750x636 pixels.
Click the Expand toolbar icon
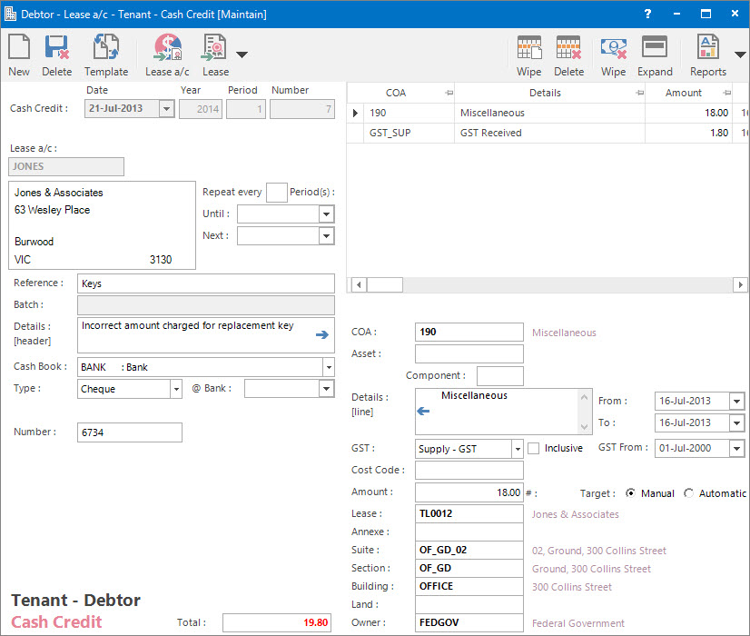[x=655, y=55]
